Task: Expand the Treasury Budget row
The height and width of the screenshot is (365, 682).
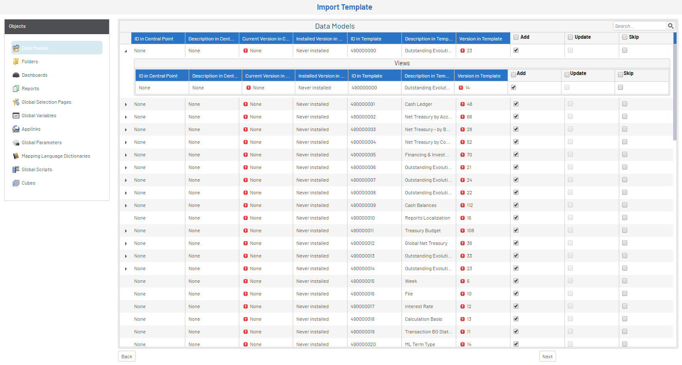Action: pos(126,231)
